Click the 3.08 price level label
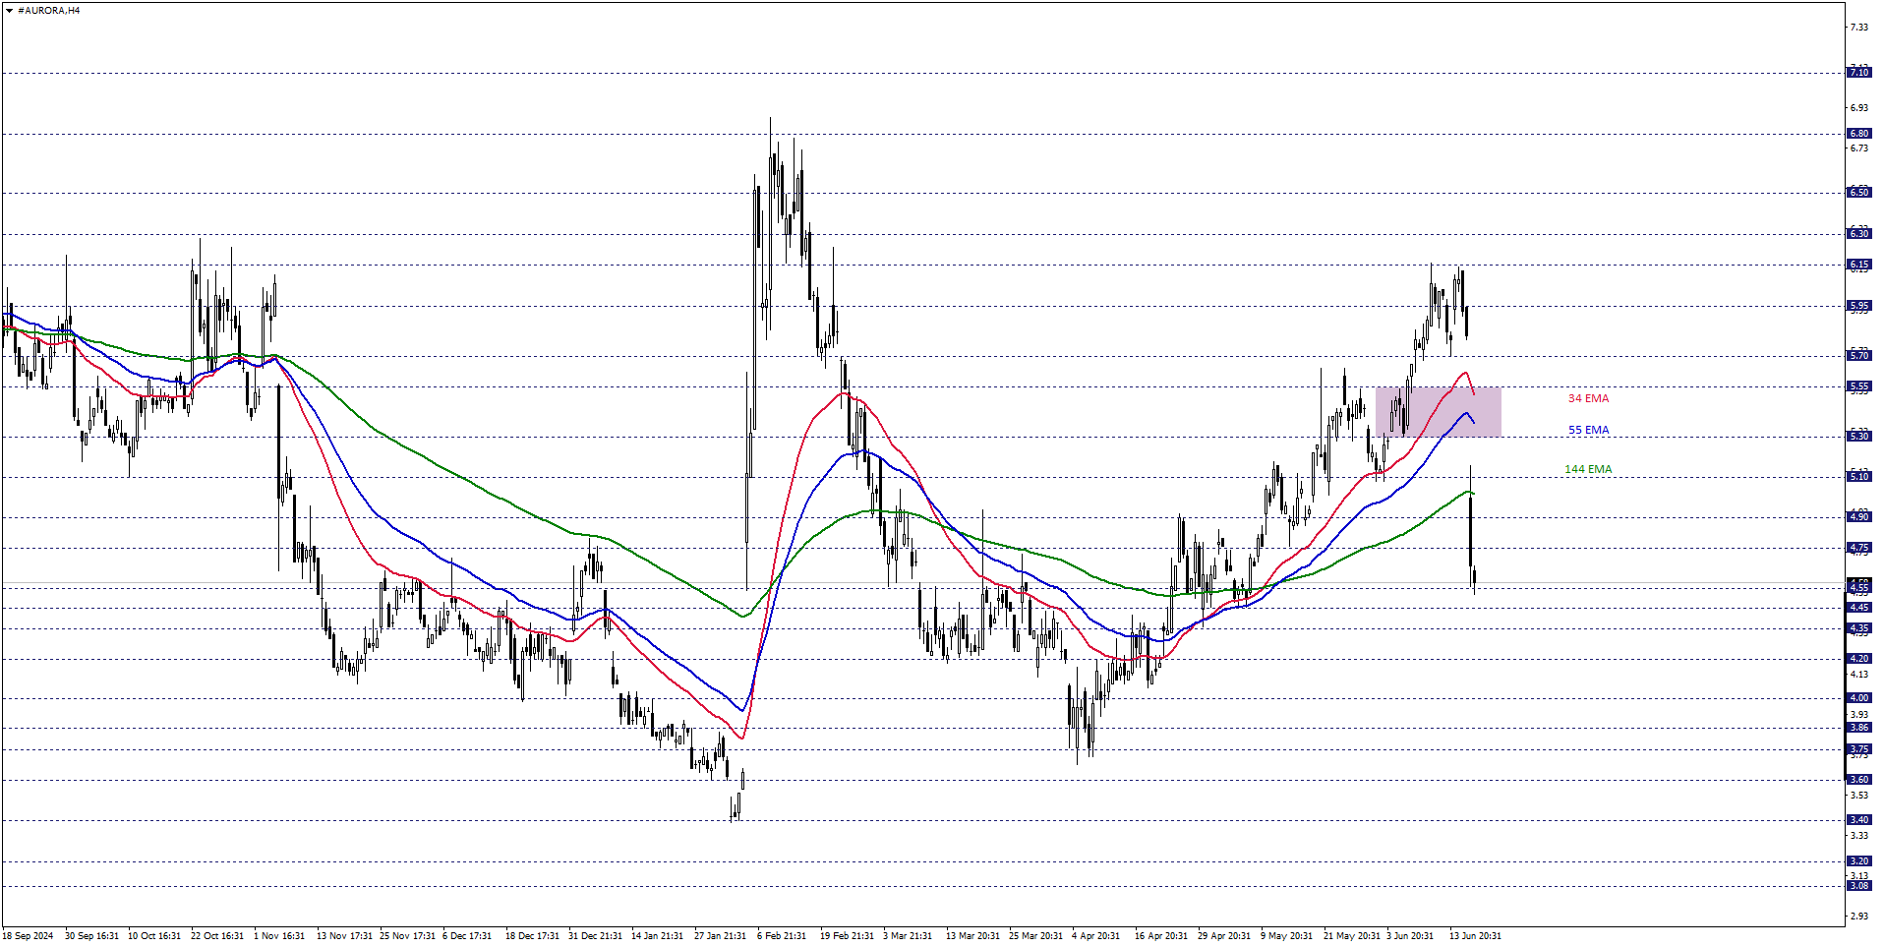Image resolution: width=1884 pixels, height=947 pixels. (x=1858, y=886)
